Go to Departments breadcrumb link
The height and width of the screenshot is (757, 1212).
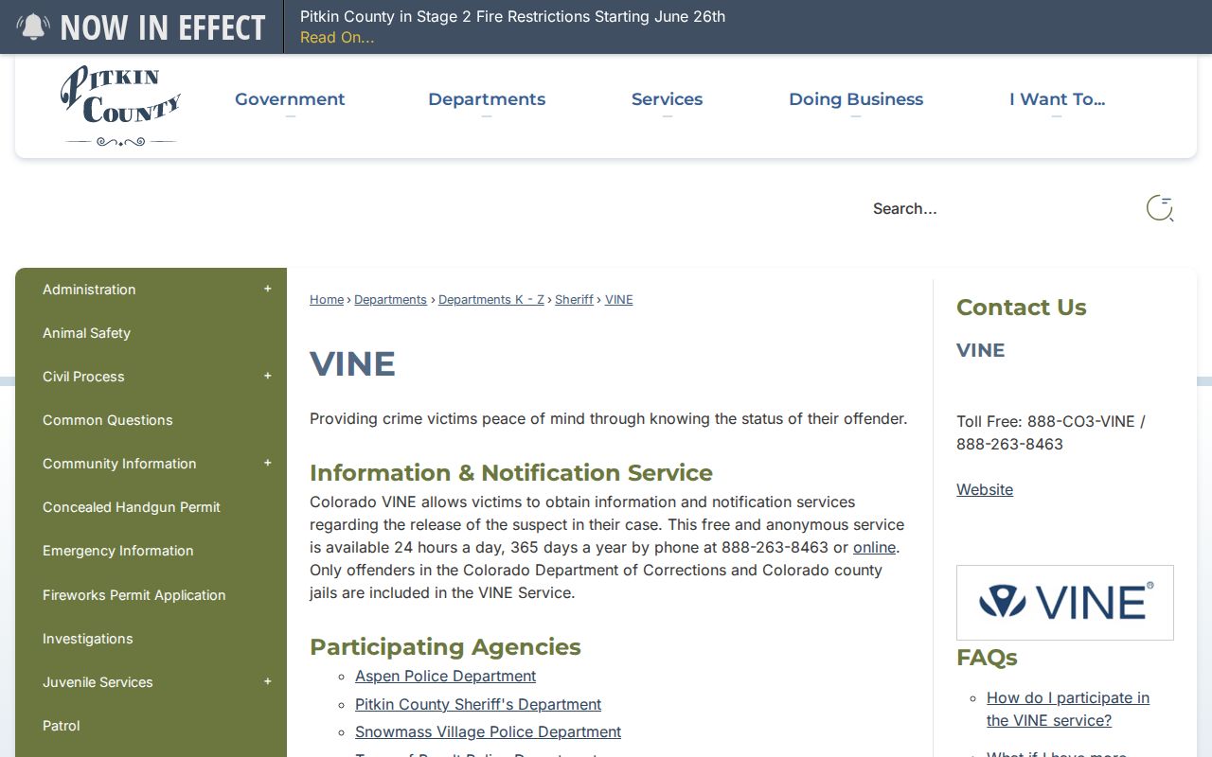click(x=390, y=300)
